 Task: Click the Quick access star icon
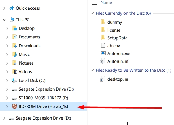(x=12, y=8)
